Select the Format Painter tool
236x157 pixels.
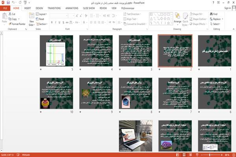click(17, 24)
